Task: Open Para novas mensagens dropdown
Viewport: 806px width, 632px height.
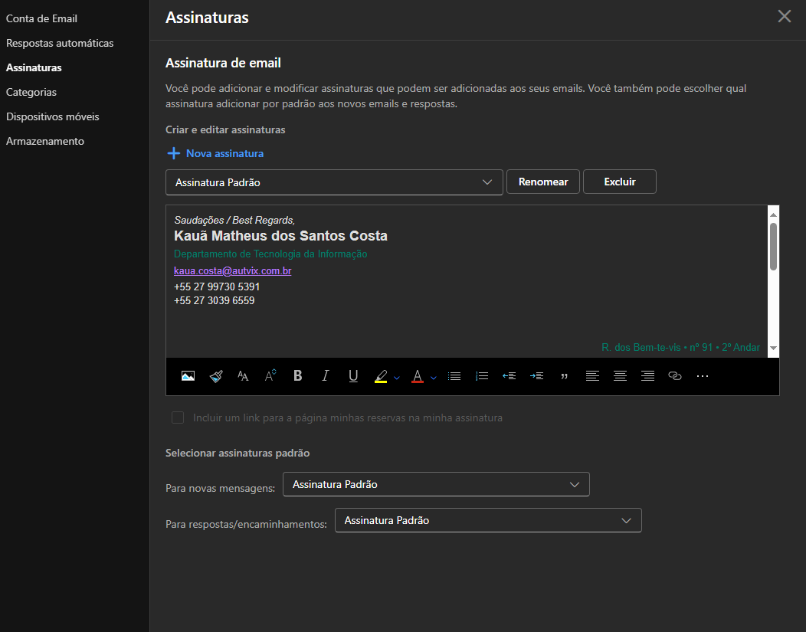Action: coord(436,484)
